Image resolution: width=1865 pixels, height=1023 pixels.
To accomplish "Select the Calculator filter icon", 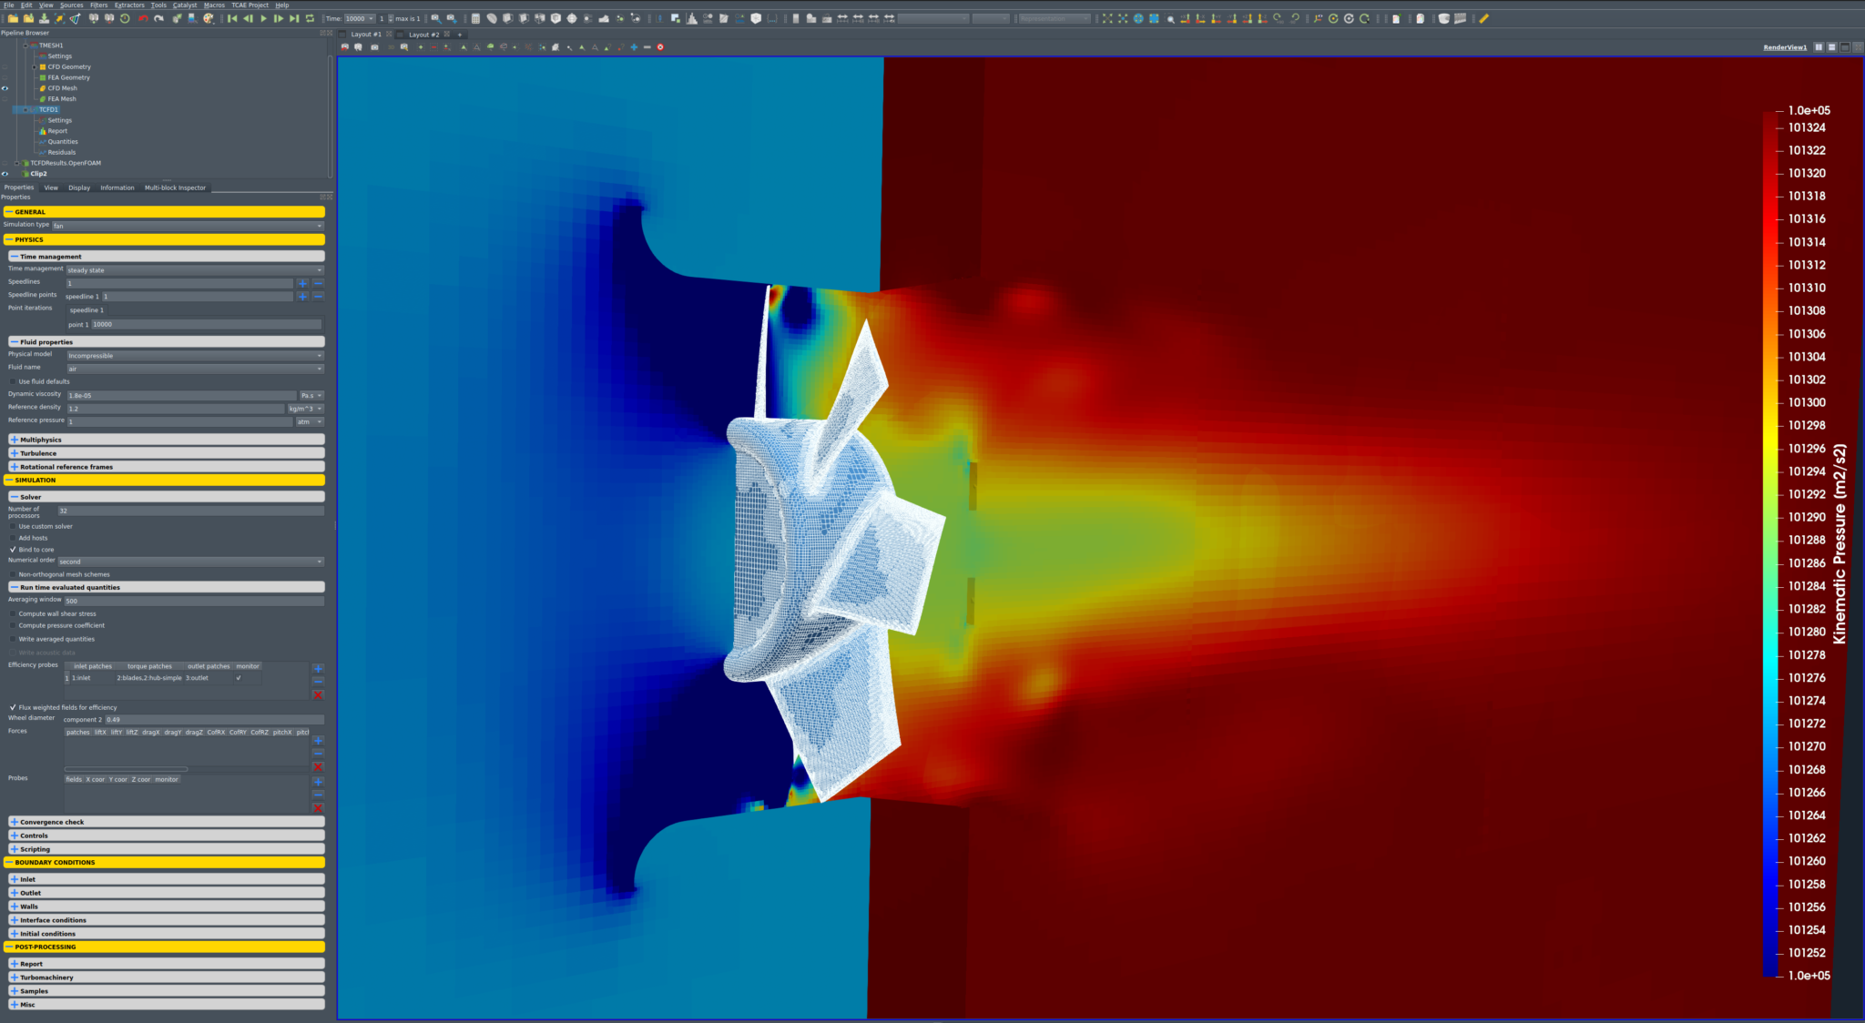I will click(x=476, y=18).
